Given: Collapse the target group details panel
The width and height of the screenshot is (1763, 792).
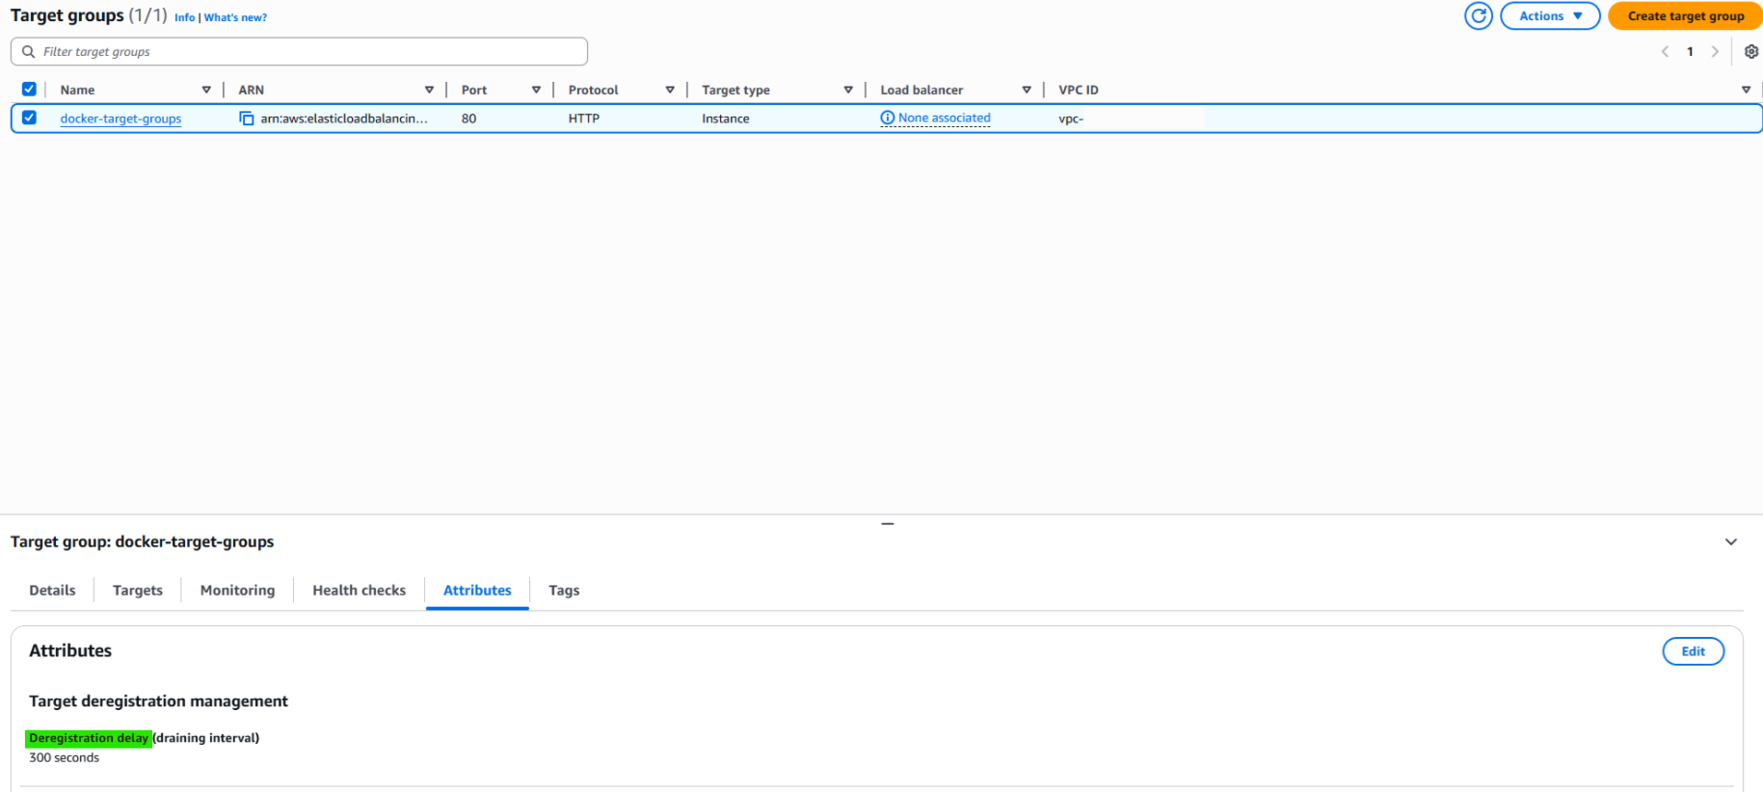Looking at the screenshot, I should [x=1731, y=541].
